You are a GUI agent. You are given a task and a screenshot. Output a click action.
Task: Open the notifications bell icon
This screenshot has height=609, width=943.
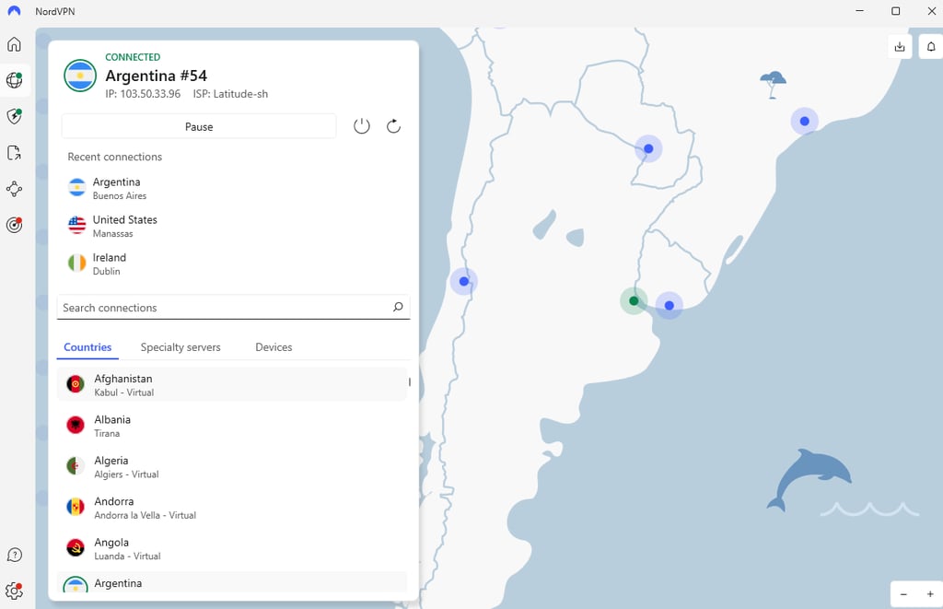930,46
